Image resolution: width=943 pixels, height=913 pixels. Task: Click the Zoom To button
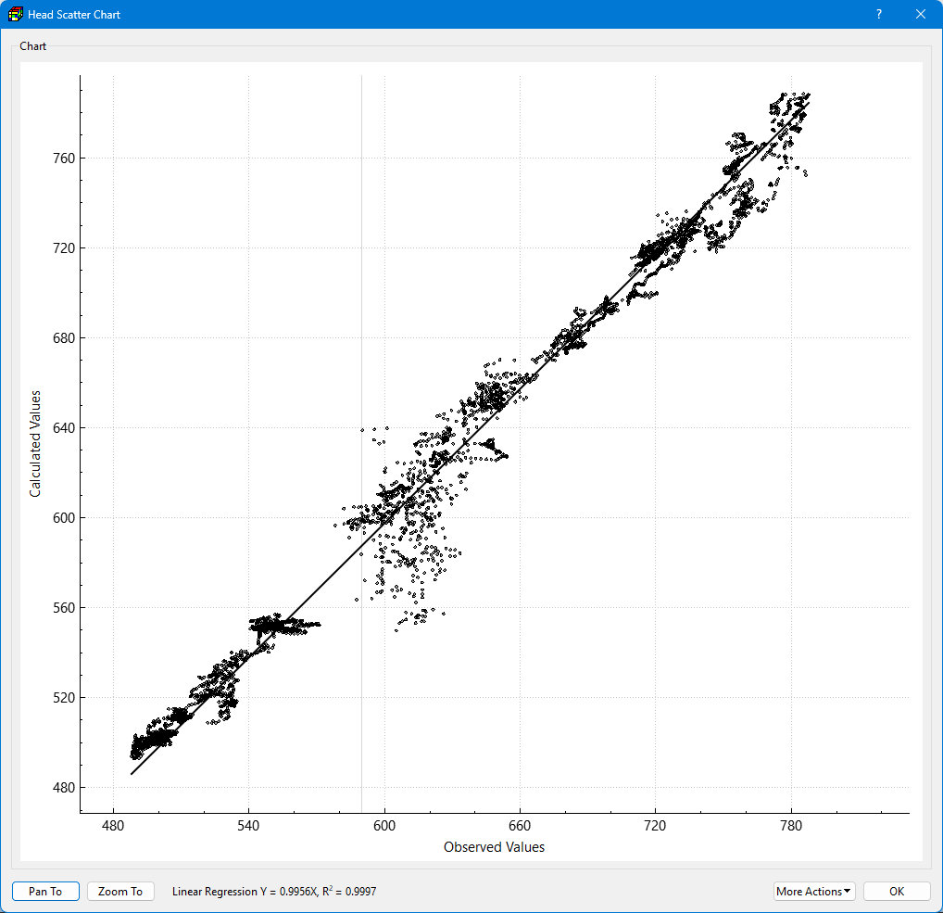pos(120,892)
